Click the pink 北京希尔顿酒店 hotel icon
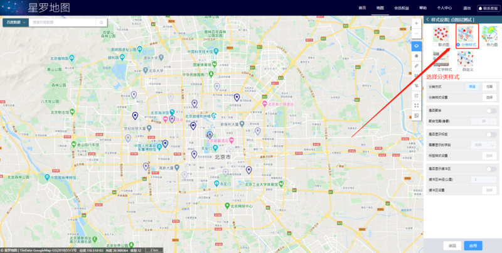This screenshot has width=502, height=253. tap(265, 104)
